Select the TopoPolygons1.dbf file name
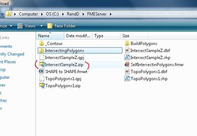 click(149, 72)
